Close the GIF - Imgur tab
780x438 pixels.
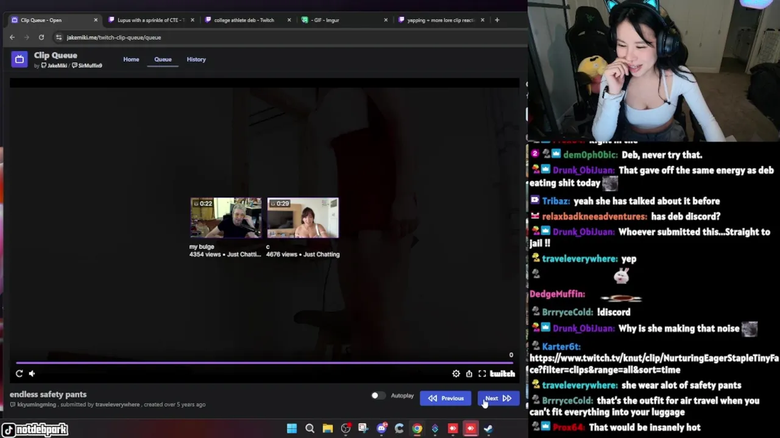coord(386,20)
